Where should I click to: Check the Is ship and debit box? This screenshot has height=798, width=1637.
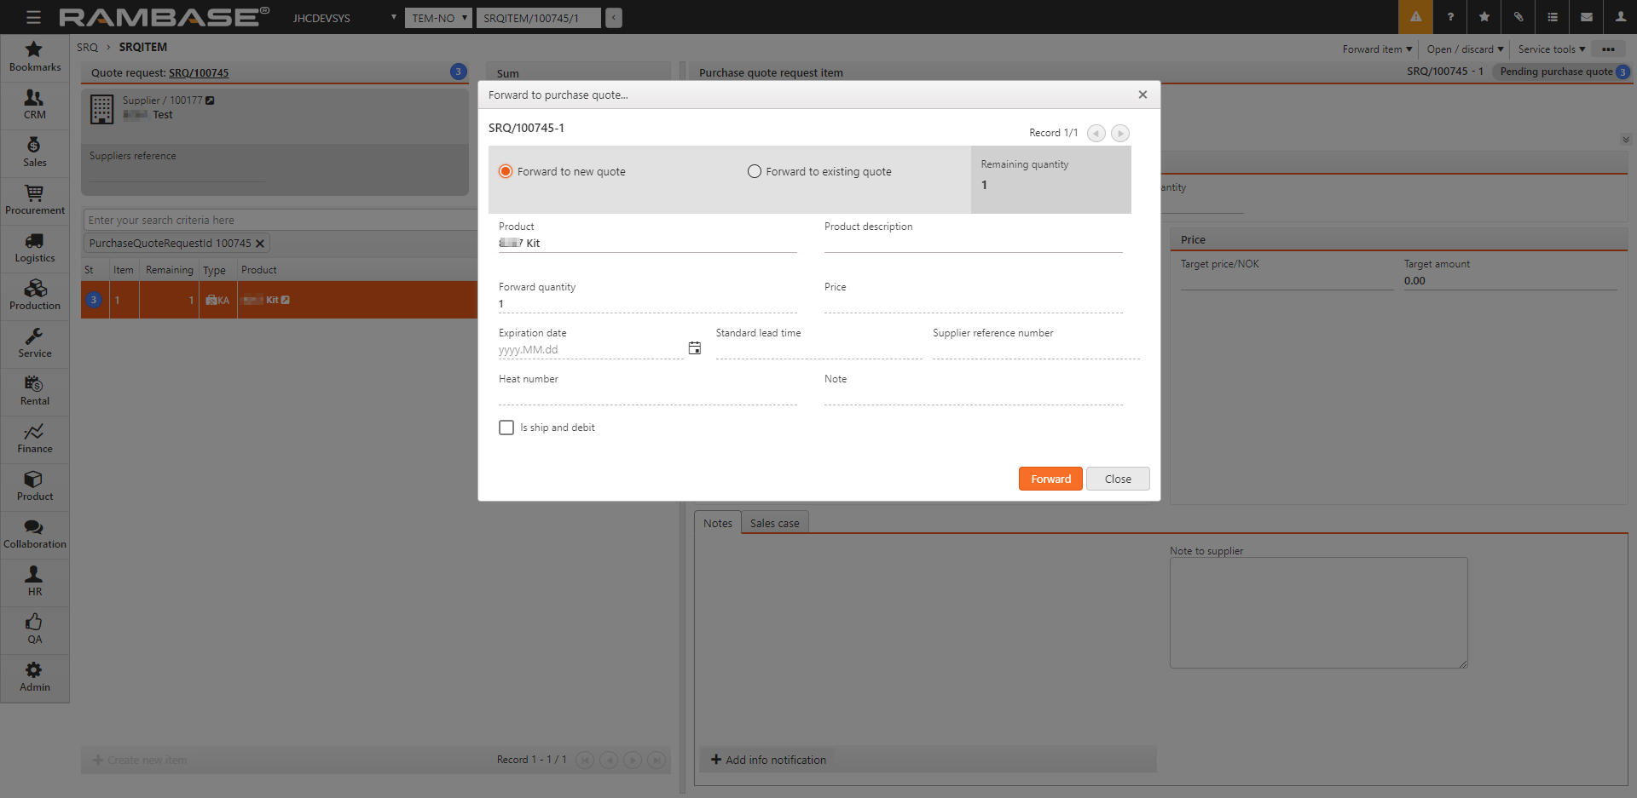pyautogui.click(x=506, y=428)
